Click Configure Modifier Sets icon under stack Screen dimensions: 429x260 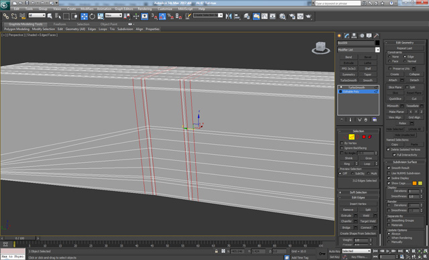coord(375,120)
